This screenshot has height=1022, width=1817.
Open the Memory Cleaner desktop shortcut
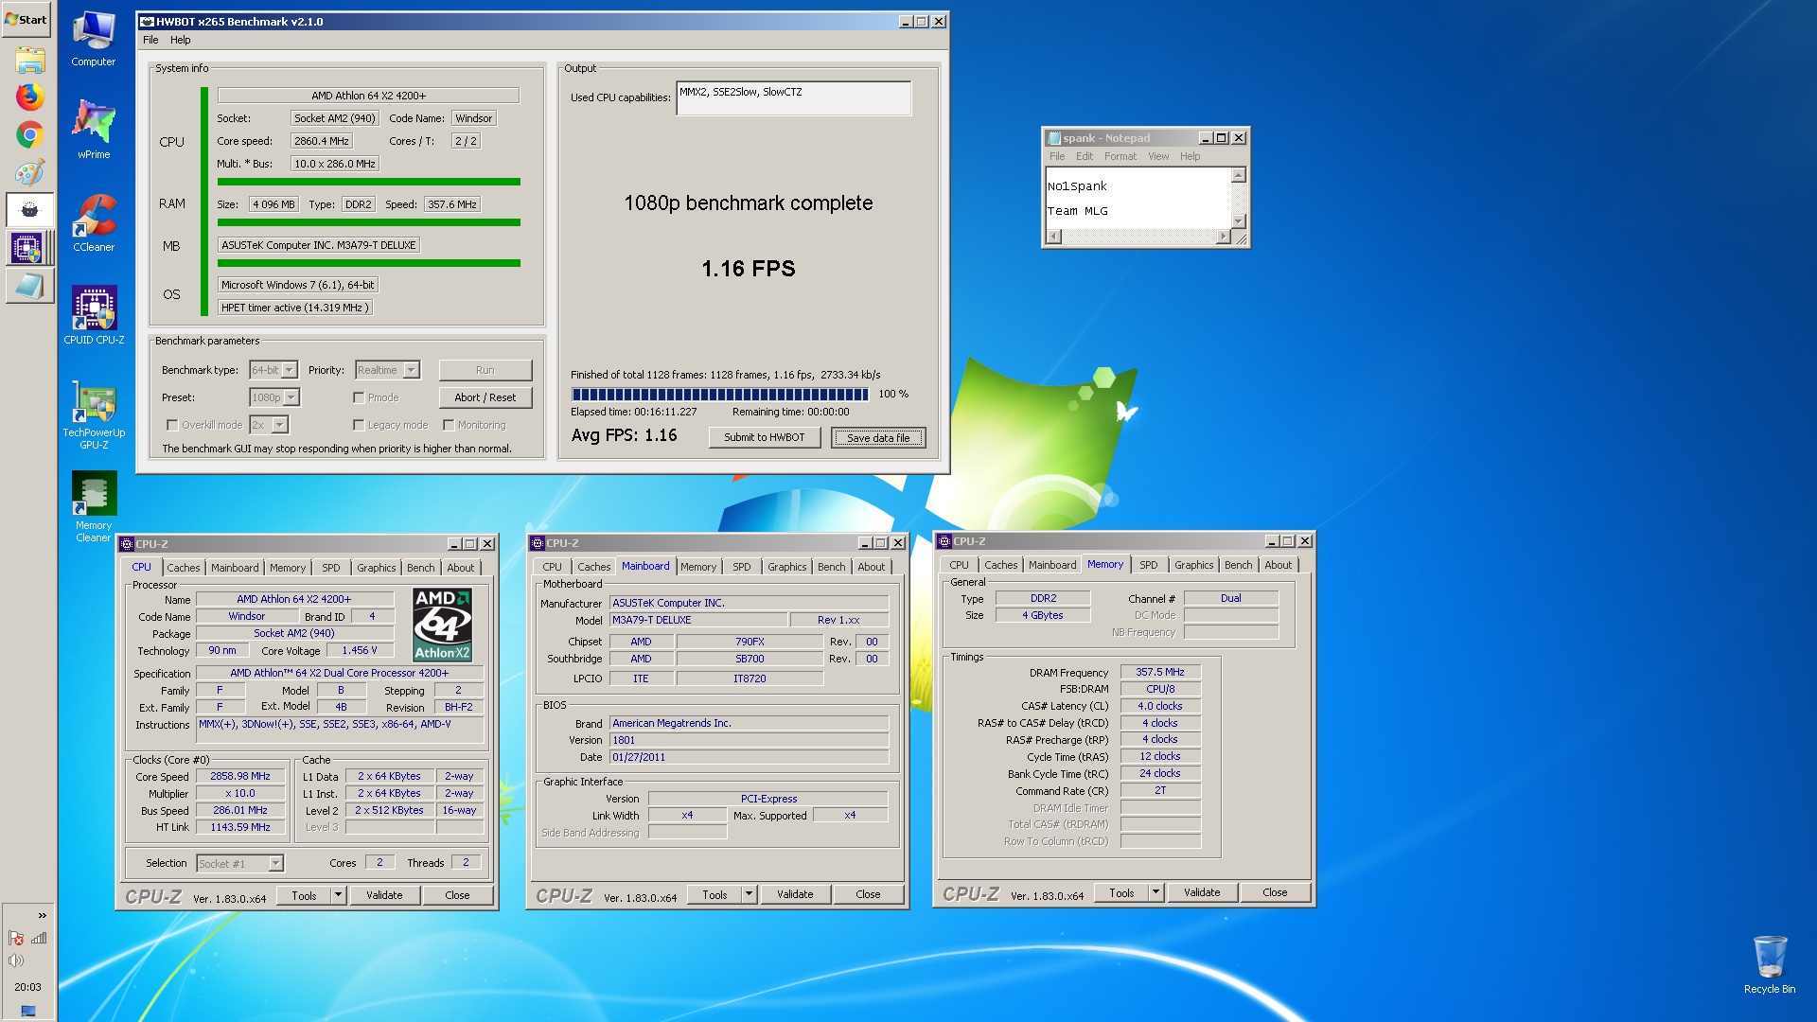[x=94, y=507]
